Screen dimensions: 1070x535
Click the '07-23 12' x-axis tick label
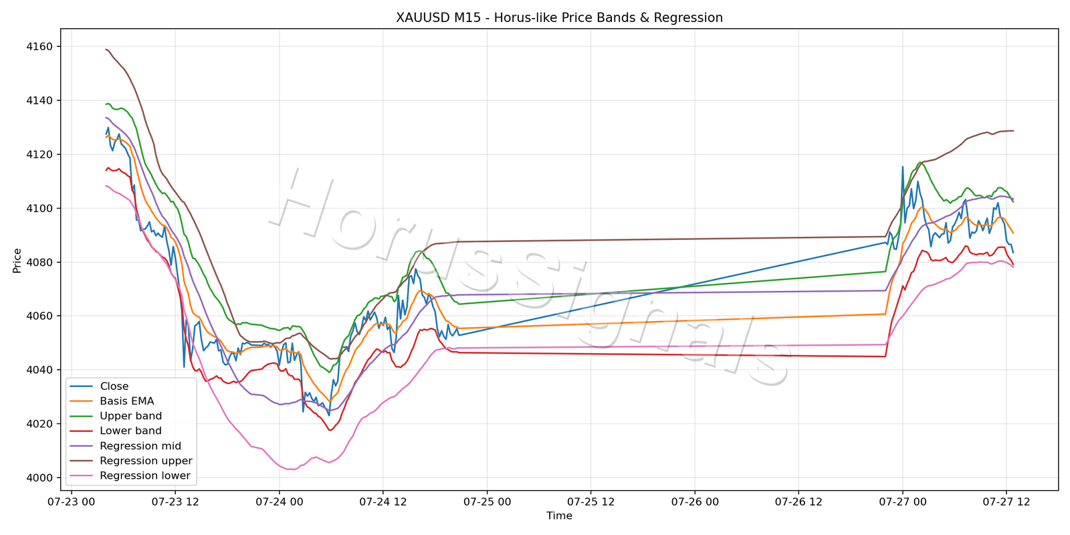click(175, 502)
